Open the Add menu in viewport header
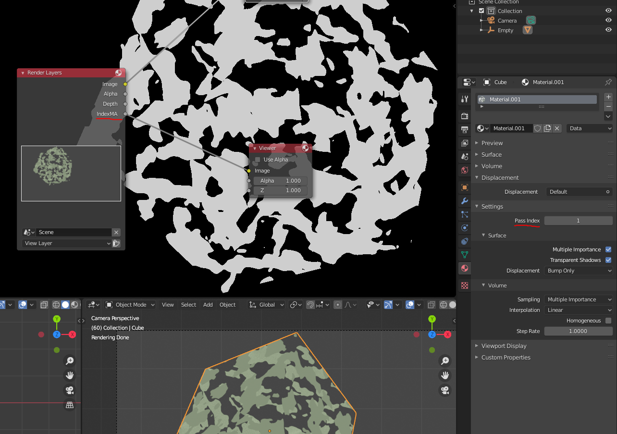617x434 pixels. (x=208, y=305)
